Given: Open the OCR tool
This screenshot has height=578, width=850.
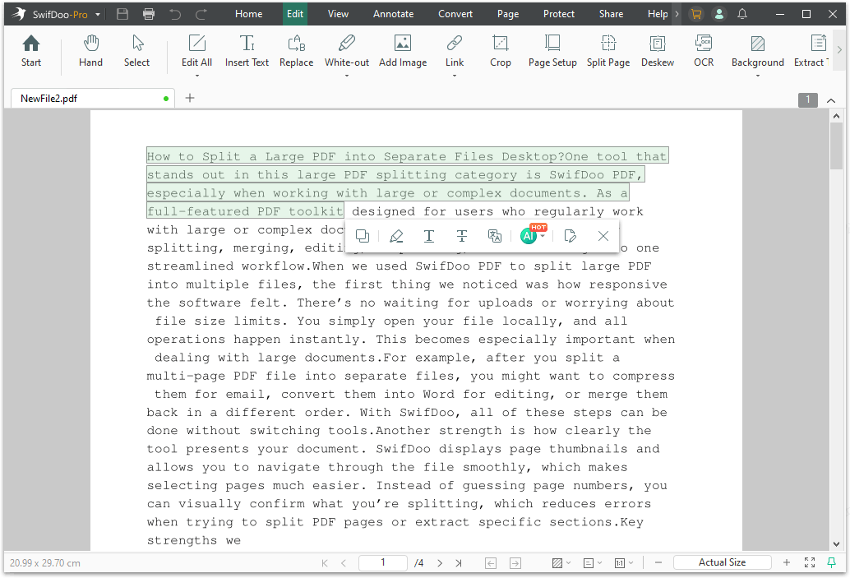Looking at the screenshot, I should (x=704, y=51).
